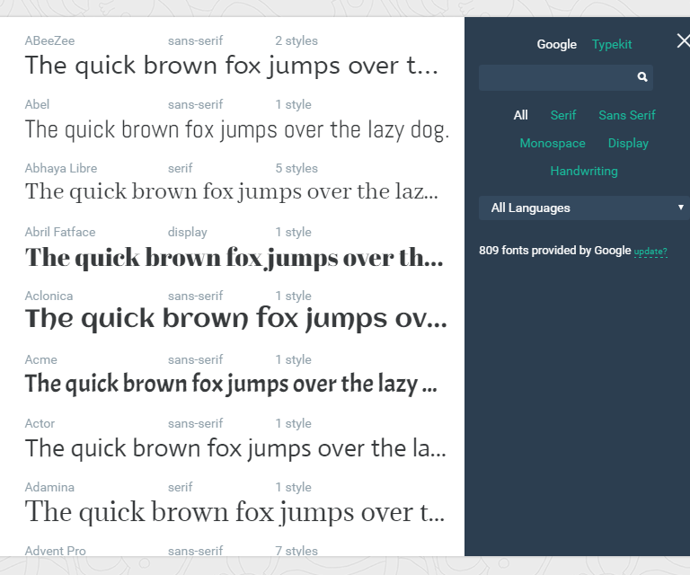This screenshot has height=575, width=690.
Task: Open the All Languages dropdown
Action: tap(584, 208)
